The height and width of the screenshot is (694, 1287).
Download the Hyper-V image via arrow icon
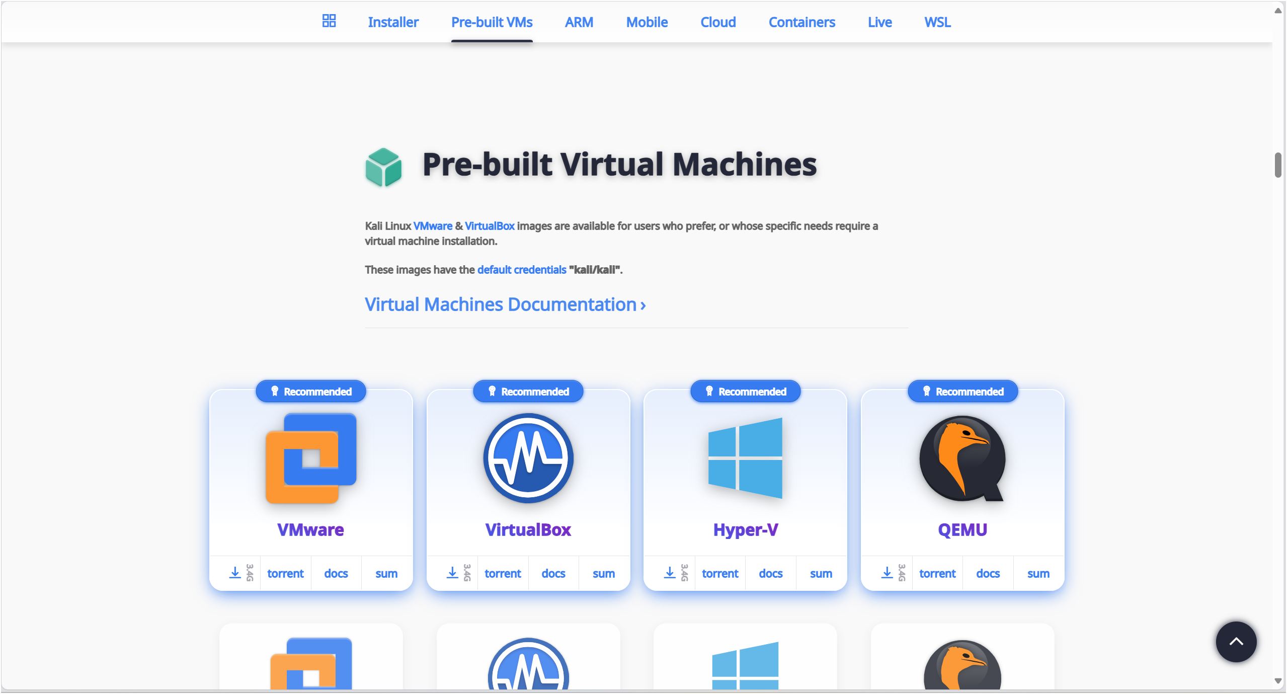click(x=670, y=573)
